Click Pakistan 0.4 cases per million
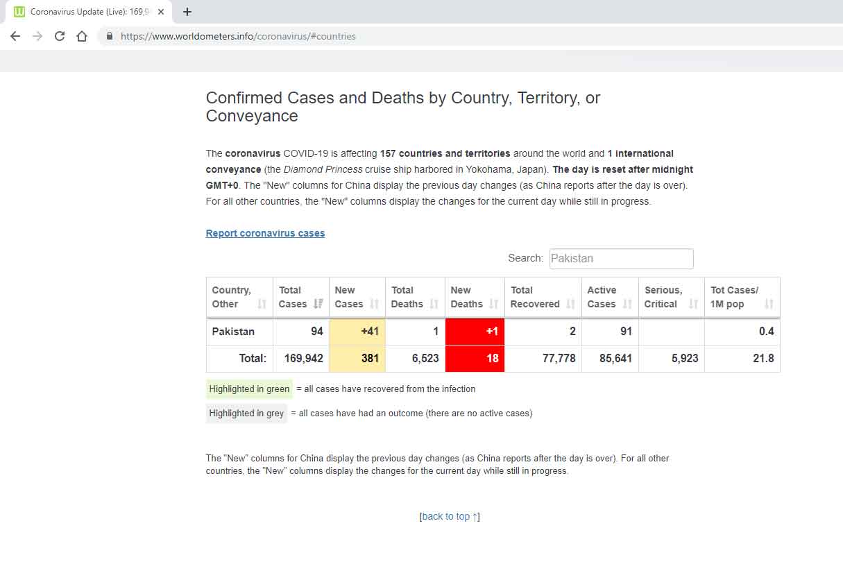The width and height of the screenshot is (843, 562). coord(766,332)
